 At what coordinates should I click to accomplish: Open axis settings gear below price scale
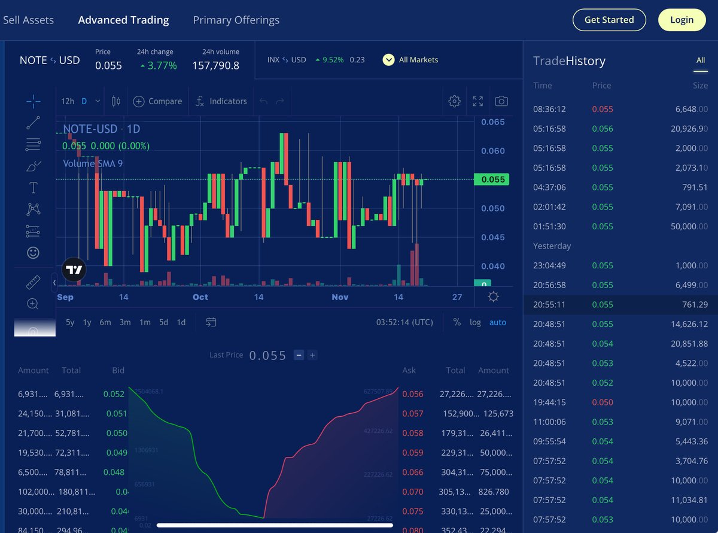point(493,297)
